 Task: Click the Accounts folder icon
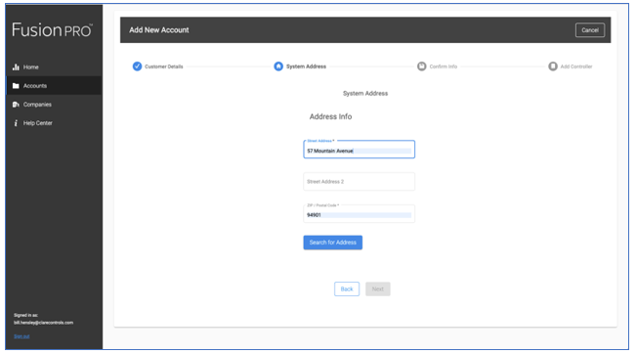click(16, 86)
